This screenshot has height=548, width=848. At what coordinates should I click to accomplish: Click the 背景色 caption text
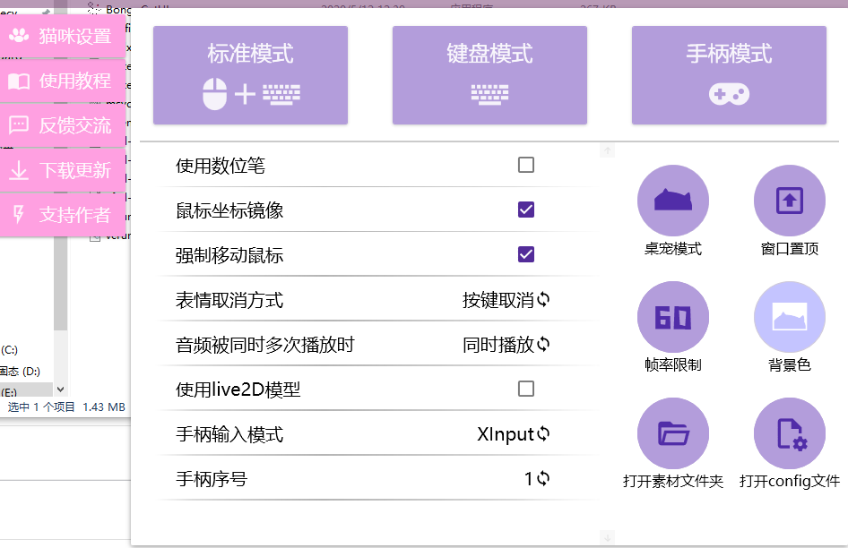[790, 364]
